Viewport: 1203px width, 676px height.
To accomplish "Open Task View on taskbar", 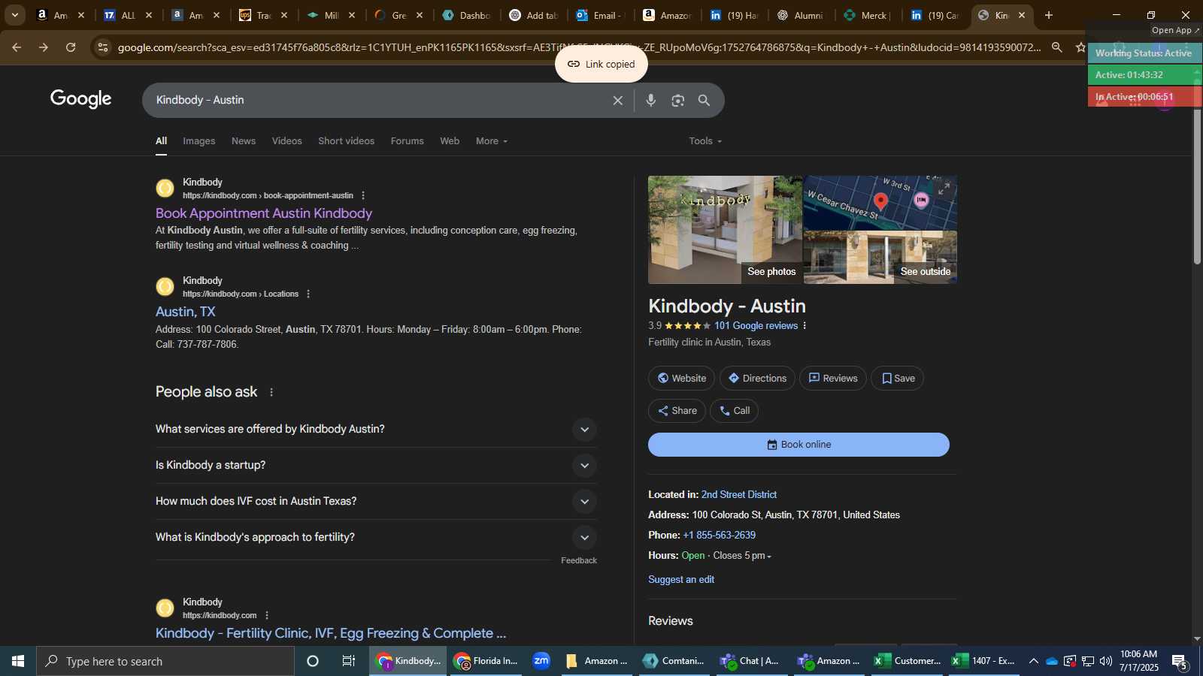I will pos(349,661).
